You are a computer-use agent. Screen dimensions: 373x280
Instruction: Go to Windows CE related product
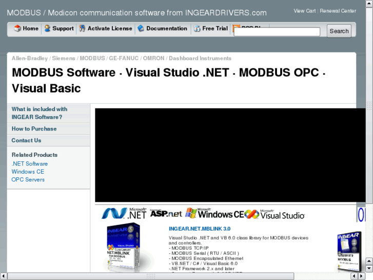coord(28,172)
